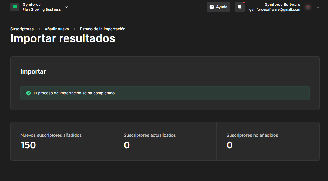Click the gymforcesoftware@gmail.com email text
Viewport: 328px width, 181px height.
click(275, 9)
